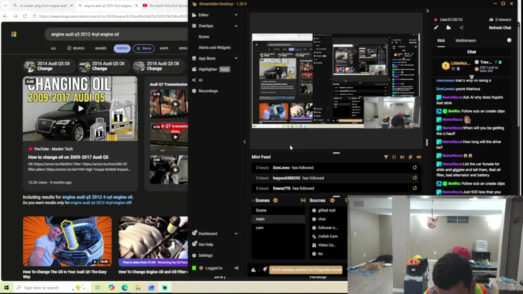
Task: Toggle mute event sounds bell icon in Mini Feed
Action: pyautogui.click(x=410, y=157)
